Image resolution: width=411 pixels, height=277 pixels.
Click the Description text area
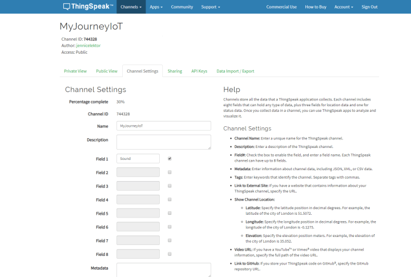(x=164, y=142)
